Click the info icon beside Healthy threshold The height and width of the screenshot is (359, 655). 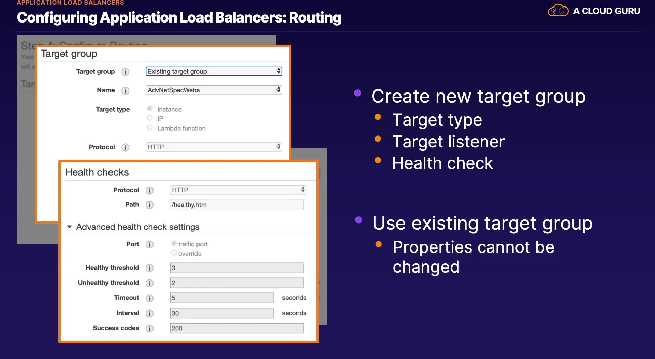[x=149, y=268]
